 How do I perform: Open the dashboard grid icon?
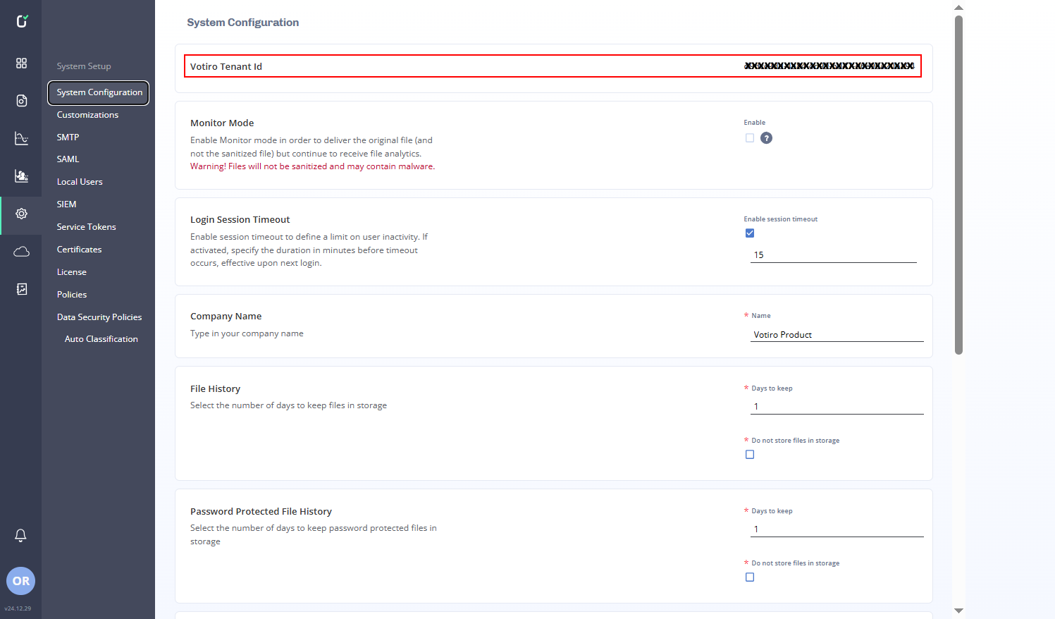[21, 63]
